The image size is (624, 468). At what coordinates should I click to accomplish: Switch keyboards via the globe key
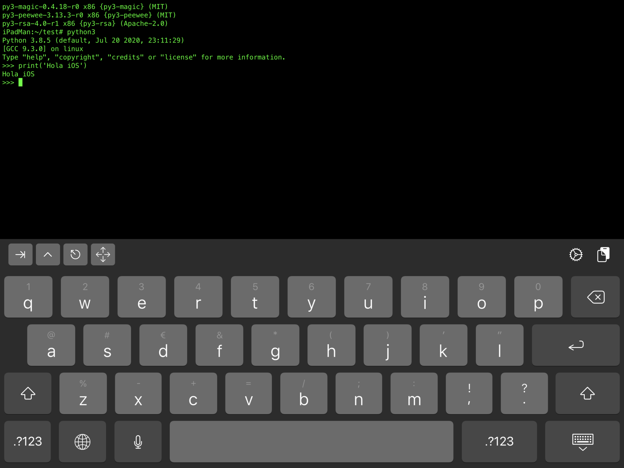click(82, 441)
